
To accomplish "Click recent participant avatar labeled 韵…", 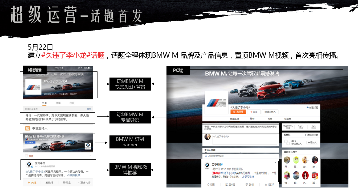I will [296, 175].
